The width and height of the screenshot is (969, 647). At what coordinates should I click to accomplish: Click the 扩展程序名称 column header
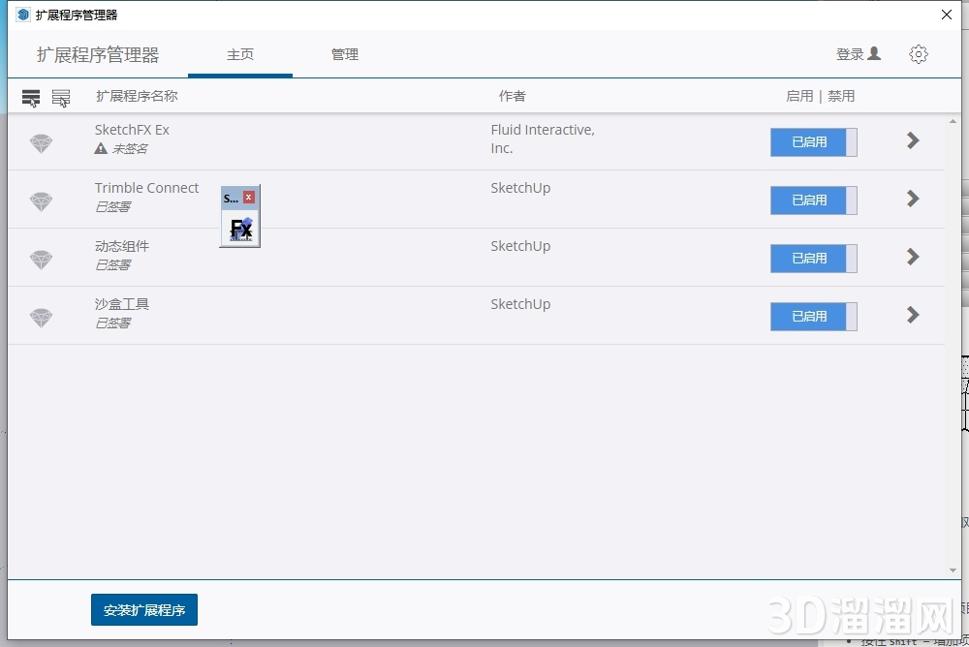click(137, 96)
